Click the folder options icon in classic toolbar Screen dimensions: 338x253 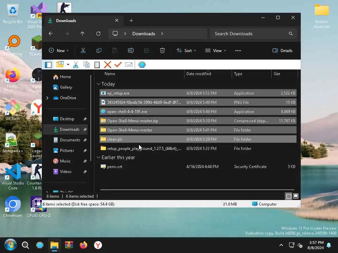tap(60, 64)
